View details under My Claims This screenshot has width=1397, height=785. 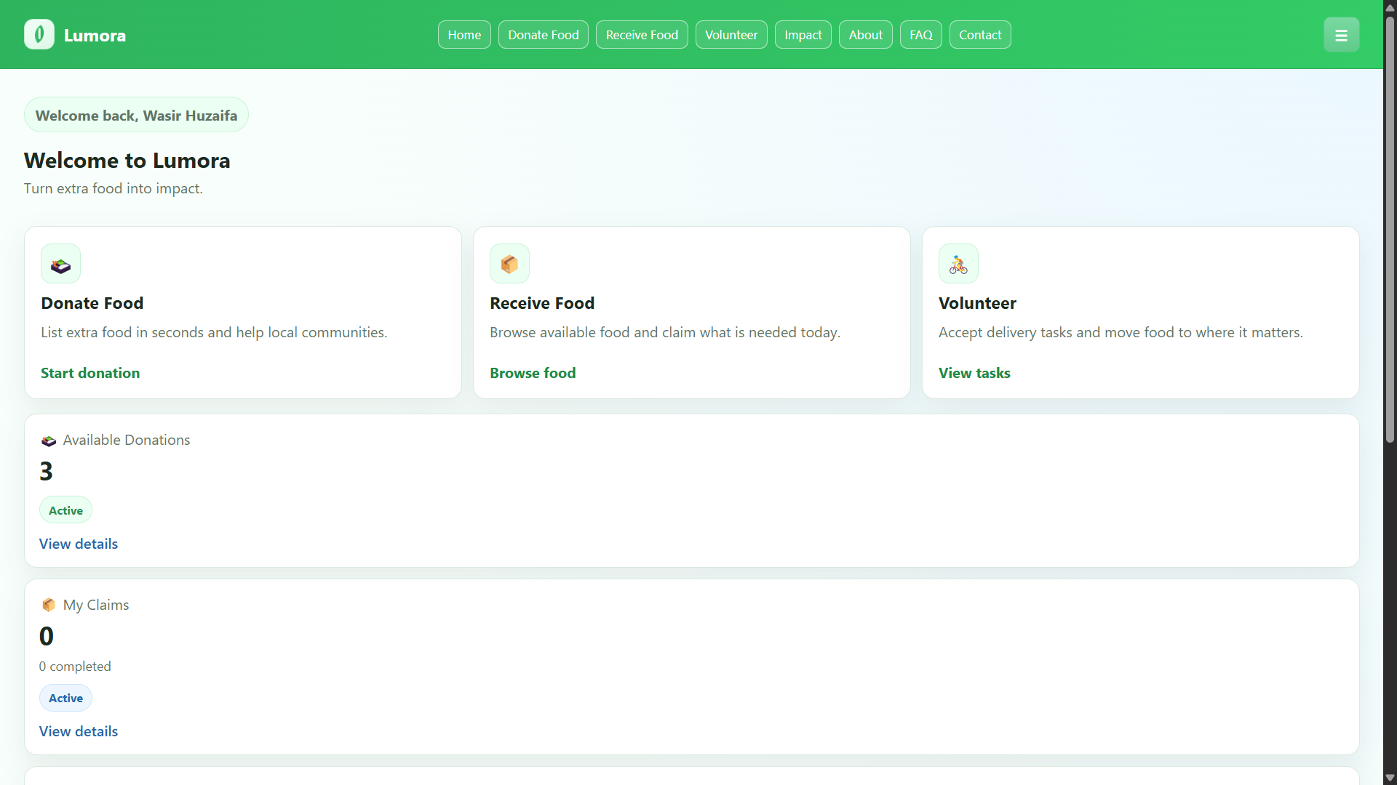[x=79, y=731]
